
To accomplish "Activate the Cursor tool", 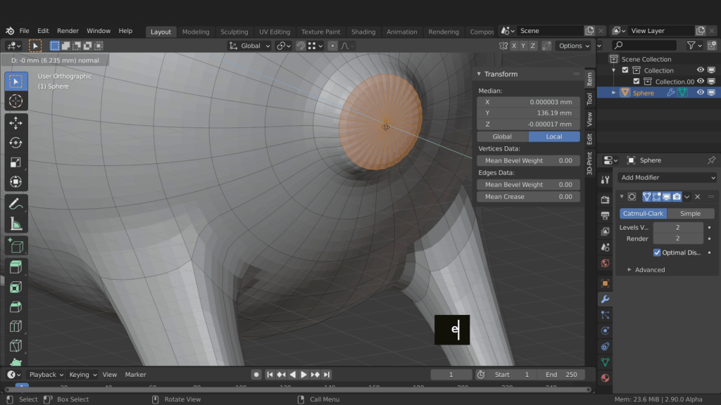I will (x=16, y=101).
